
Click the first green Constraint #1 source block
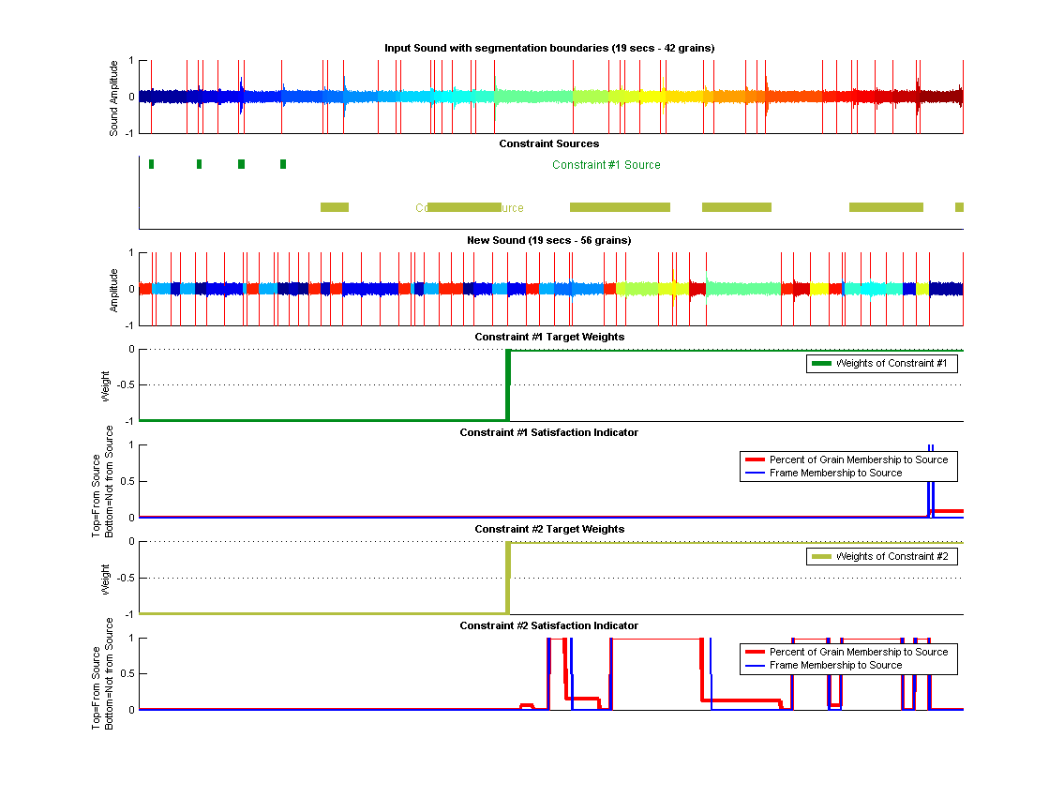[x=151, y=164]
